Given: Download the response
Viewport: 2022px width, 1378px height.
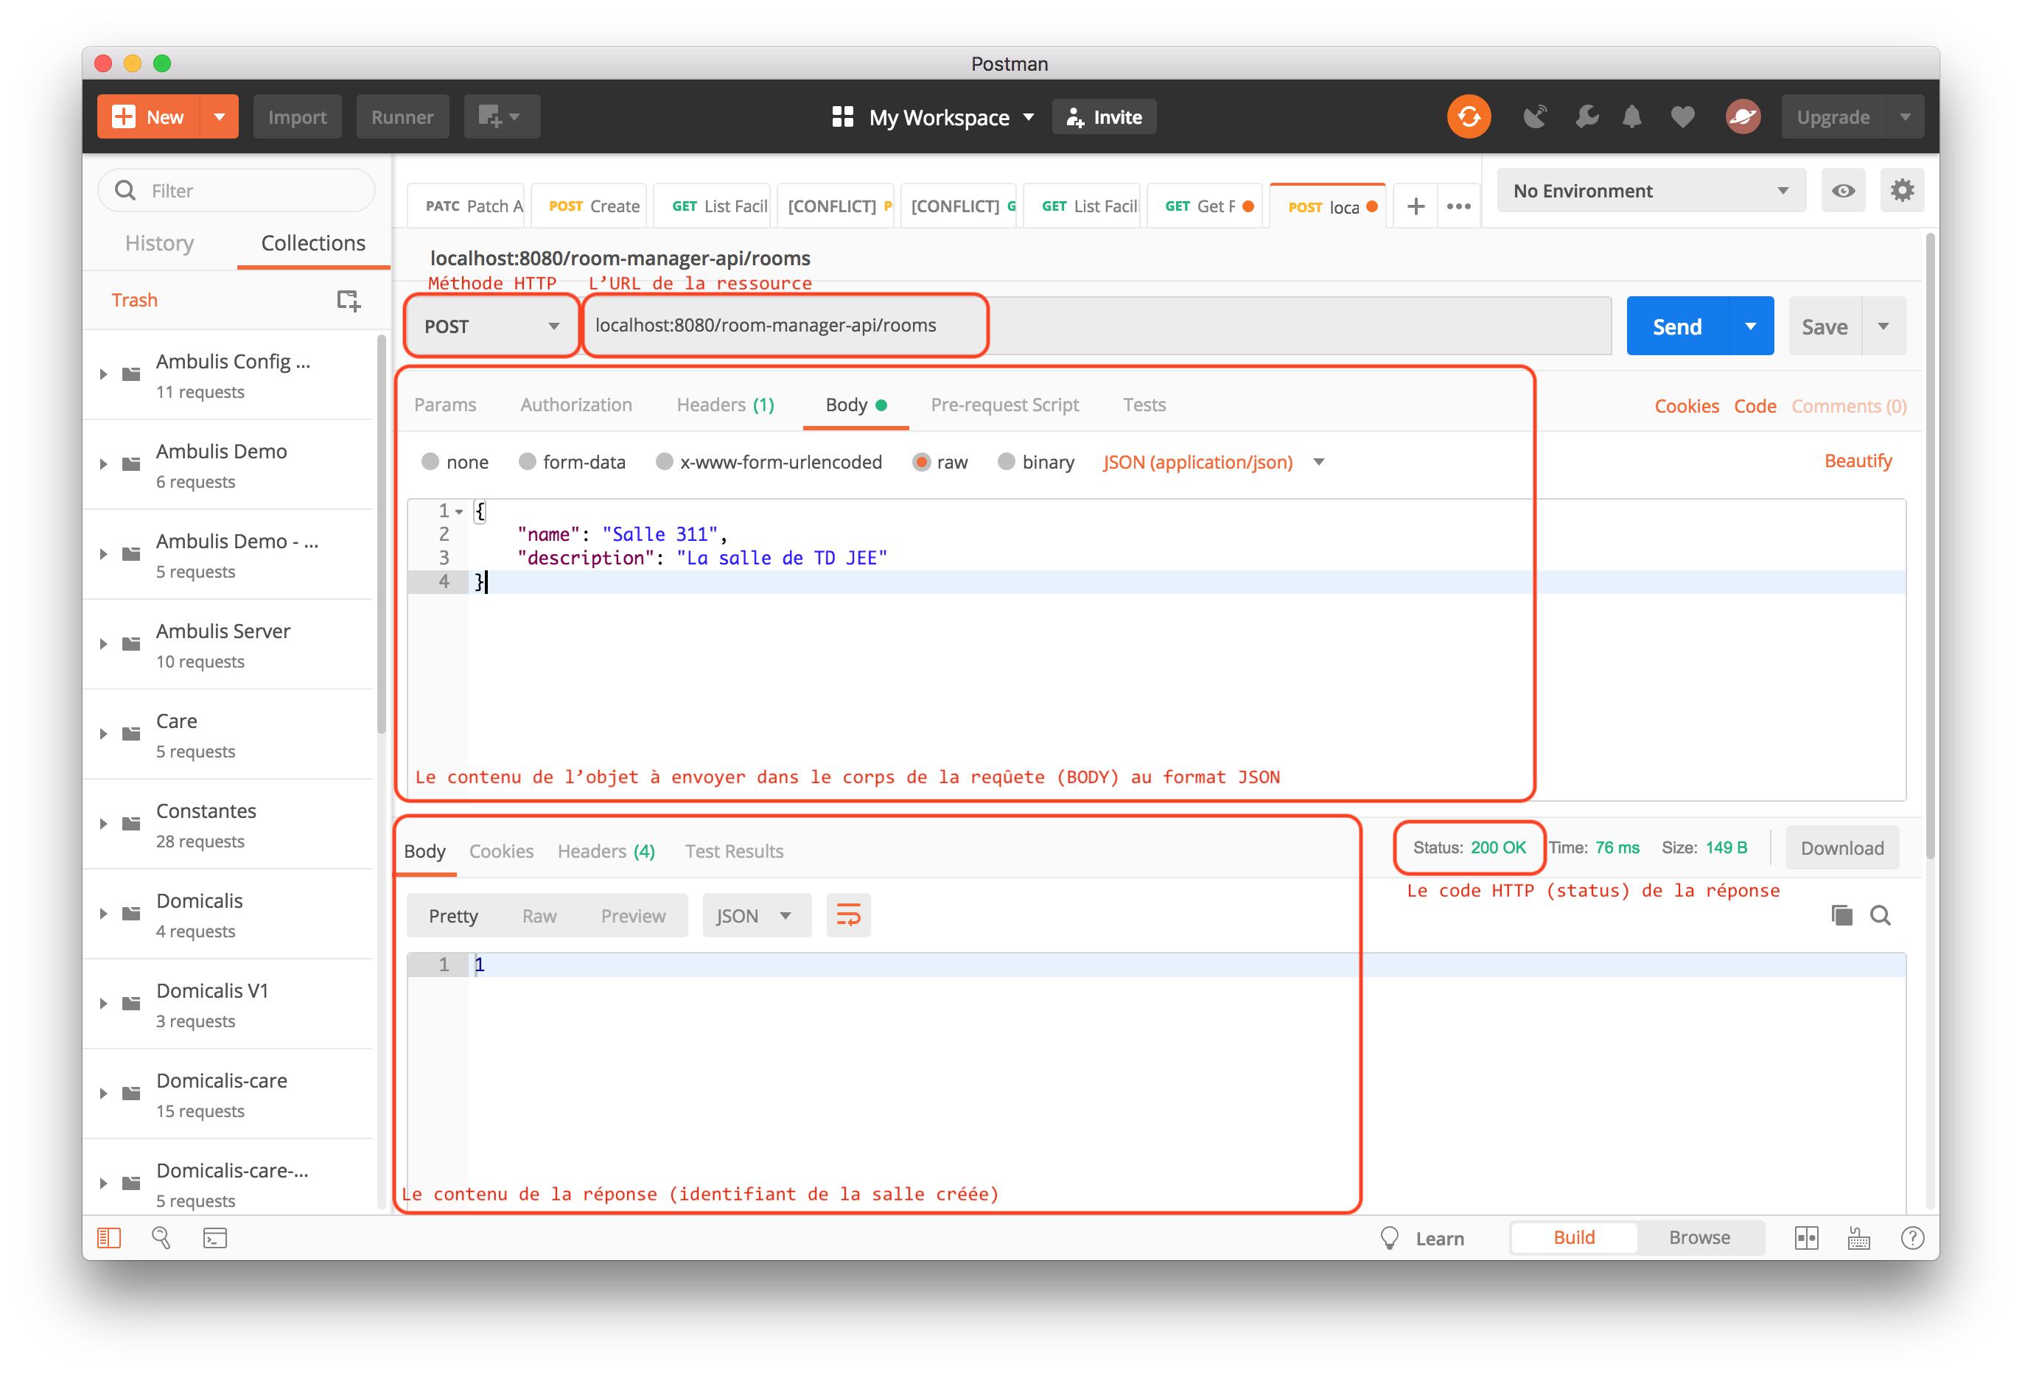Looking at the screenshot, I should point(1842,847).
